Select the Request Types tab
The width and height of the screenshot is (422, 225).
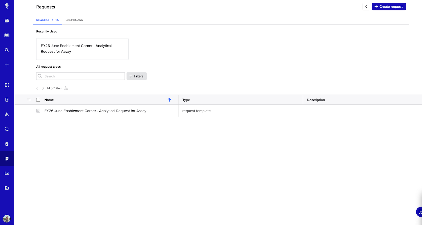47,20
